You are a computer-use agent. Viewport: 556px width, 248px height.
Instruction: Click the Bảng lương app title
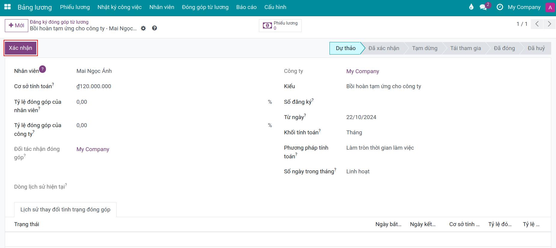pyautogui.click(x=35, y=7)
